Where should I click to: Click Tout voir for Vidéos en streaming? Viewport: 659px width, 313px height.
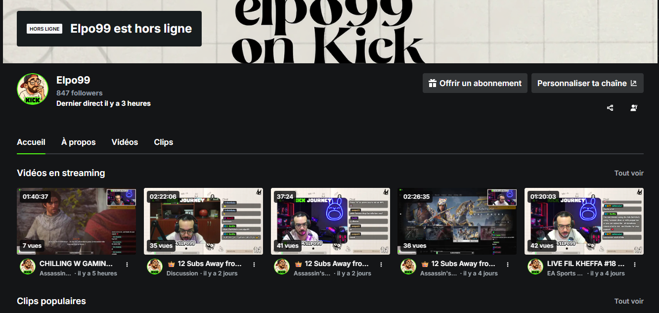pos(629,173)
